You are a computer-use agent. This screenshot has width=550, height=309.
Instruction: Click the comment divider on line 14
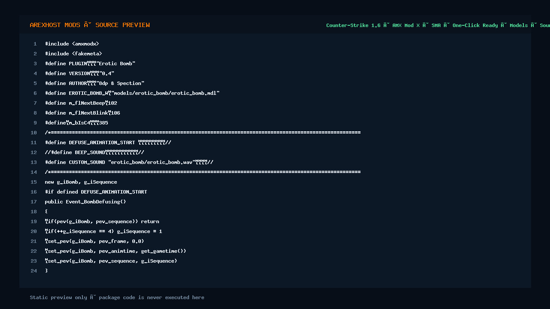click(203, 172)
